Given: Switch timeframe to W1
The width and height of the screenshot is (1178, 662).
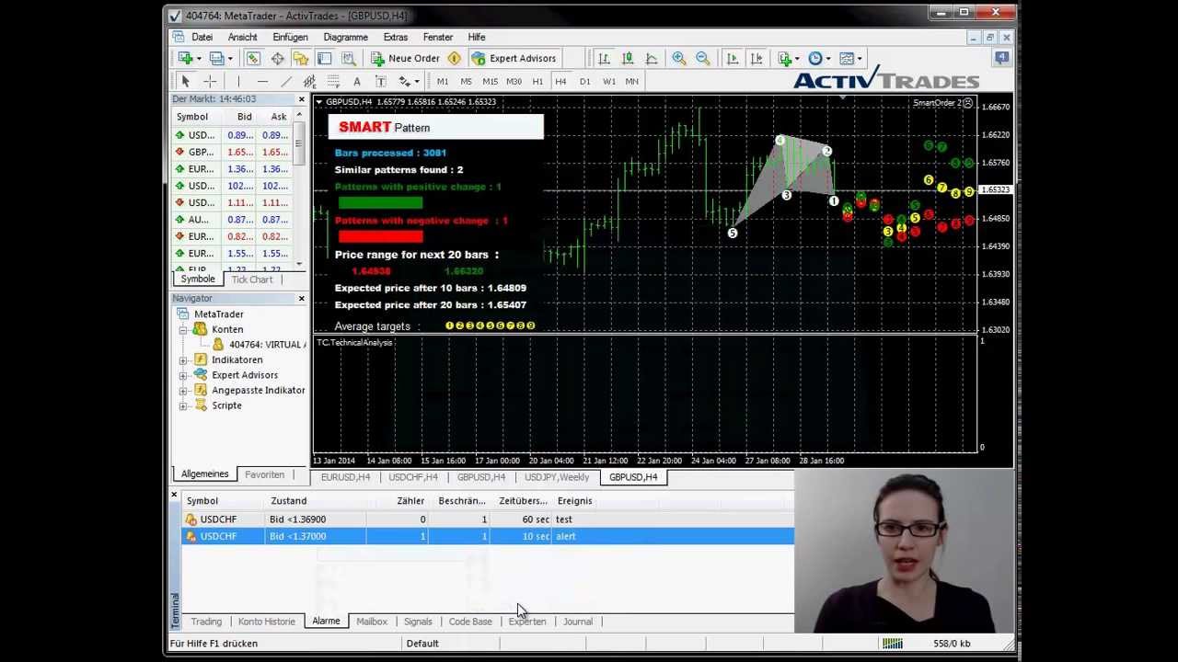Looking at the screenshot, I should (x=608, y=81).
